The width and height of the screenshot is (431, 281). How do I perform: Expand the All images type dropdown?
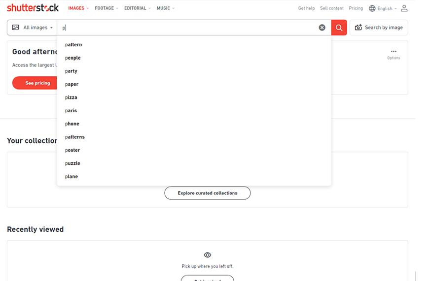click(x=32, y=28)
